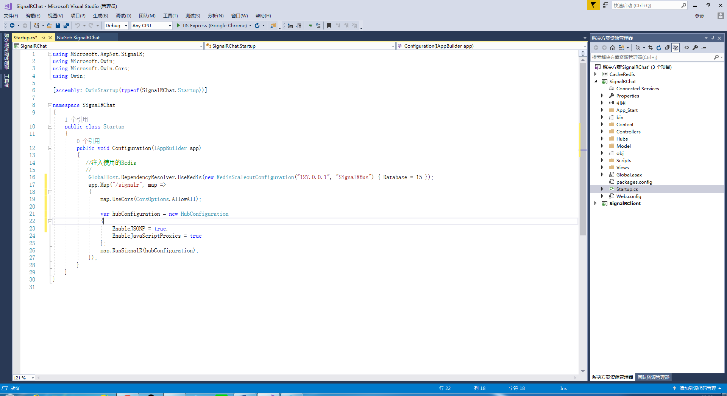Click Sync with Active Document icon
Viewport: 727px width, 396px height.
point(650,48)
